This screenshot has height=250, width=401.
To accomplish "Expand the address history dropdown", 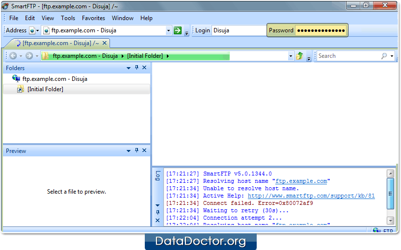I will click(x=168, y=31).
